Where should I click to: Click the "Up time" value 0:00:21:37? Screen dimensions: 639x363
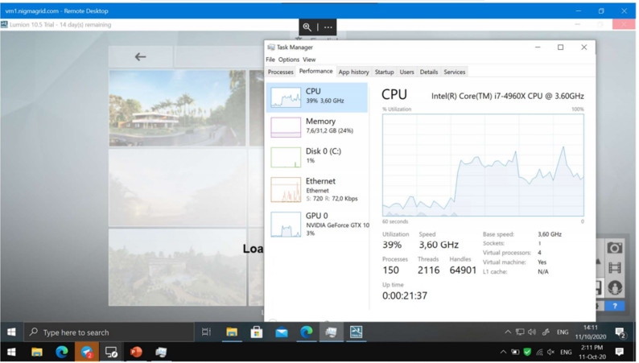coord(406,296)
